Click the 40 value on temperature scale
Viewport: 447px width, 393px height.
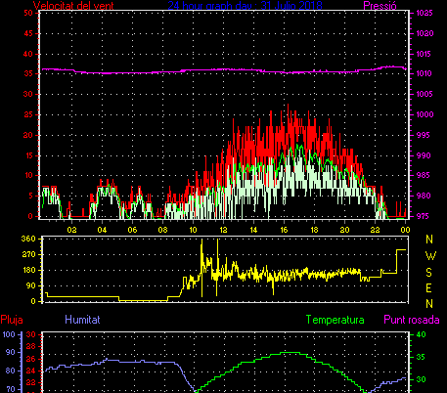pos(422,334)
